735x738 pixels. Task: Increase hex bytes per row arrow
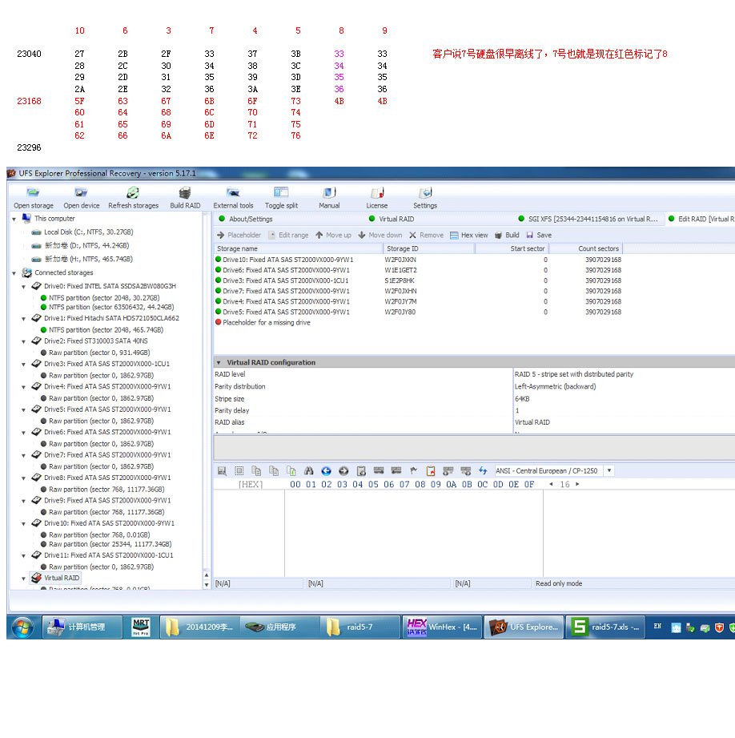(577, 484)
